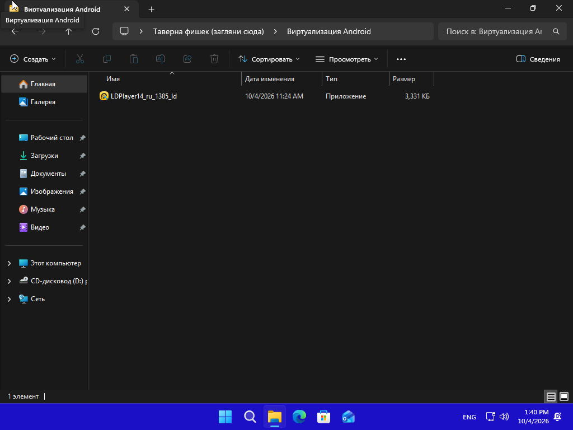Open notifications bell in tray
Viewport: 573px width, 430px height.
coord(558,417)
